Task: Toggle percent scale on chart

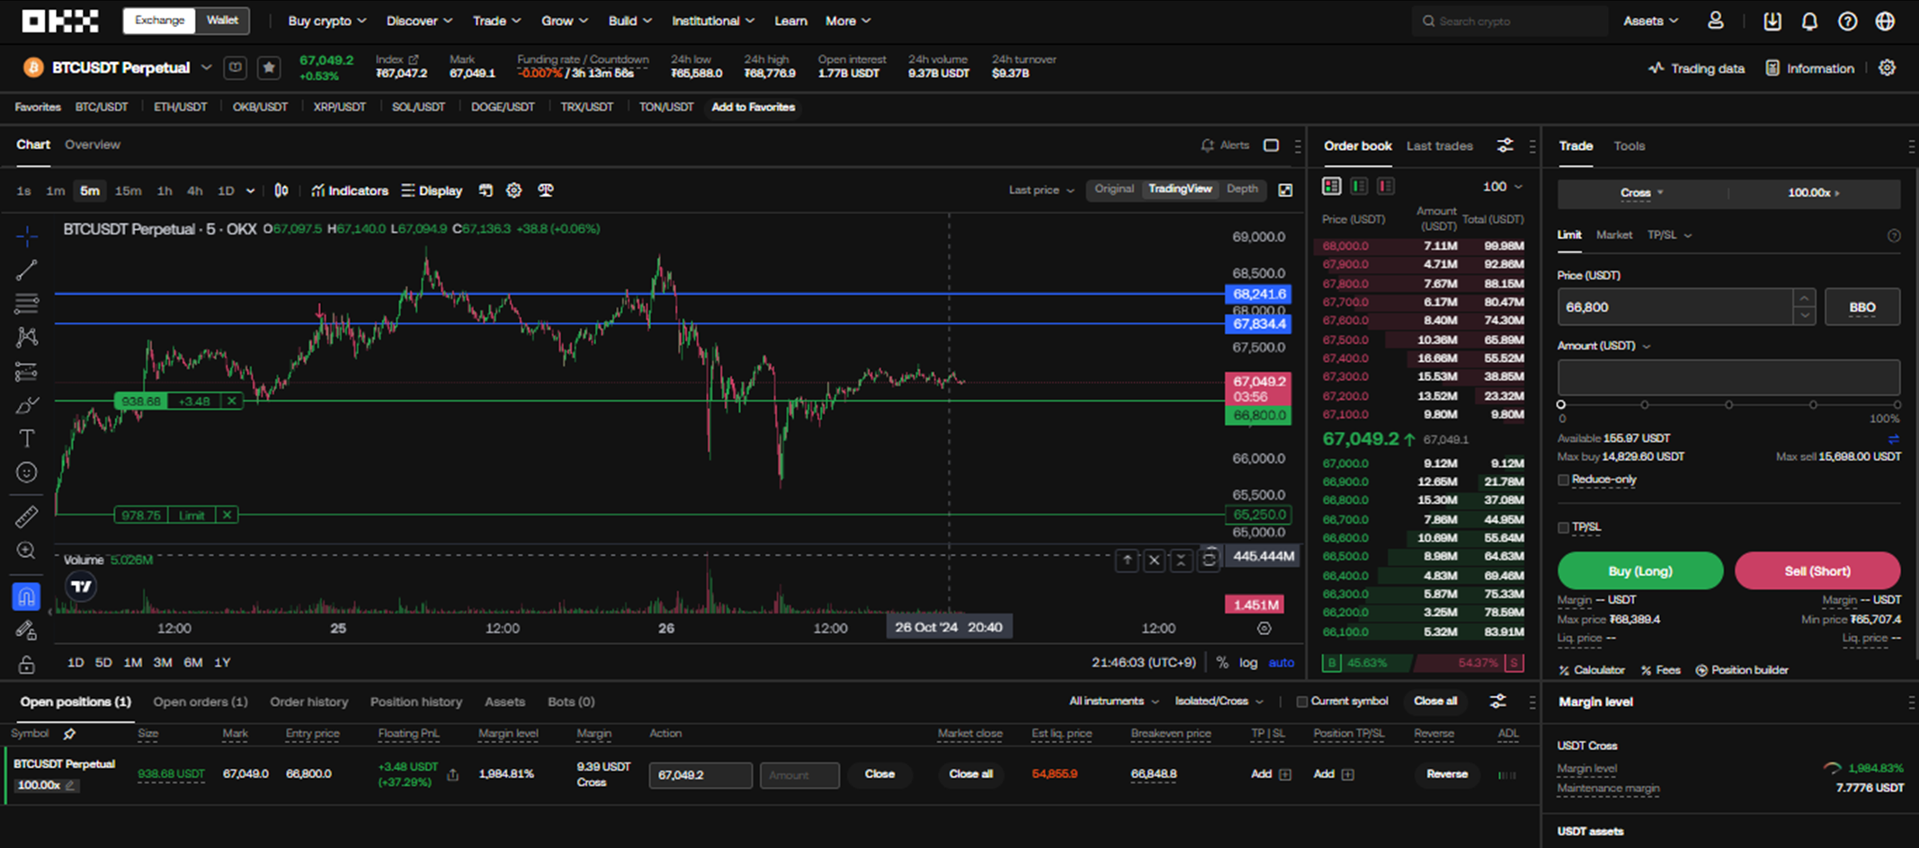Action: click(1222, 663)
